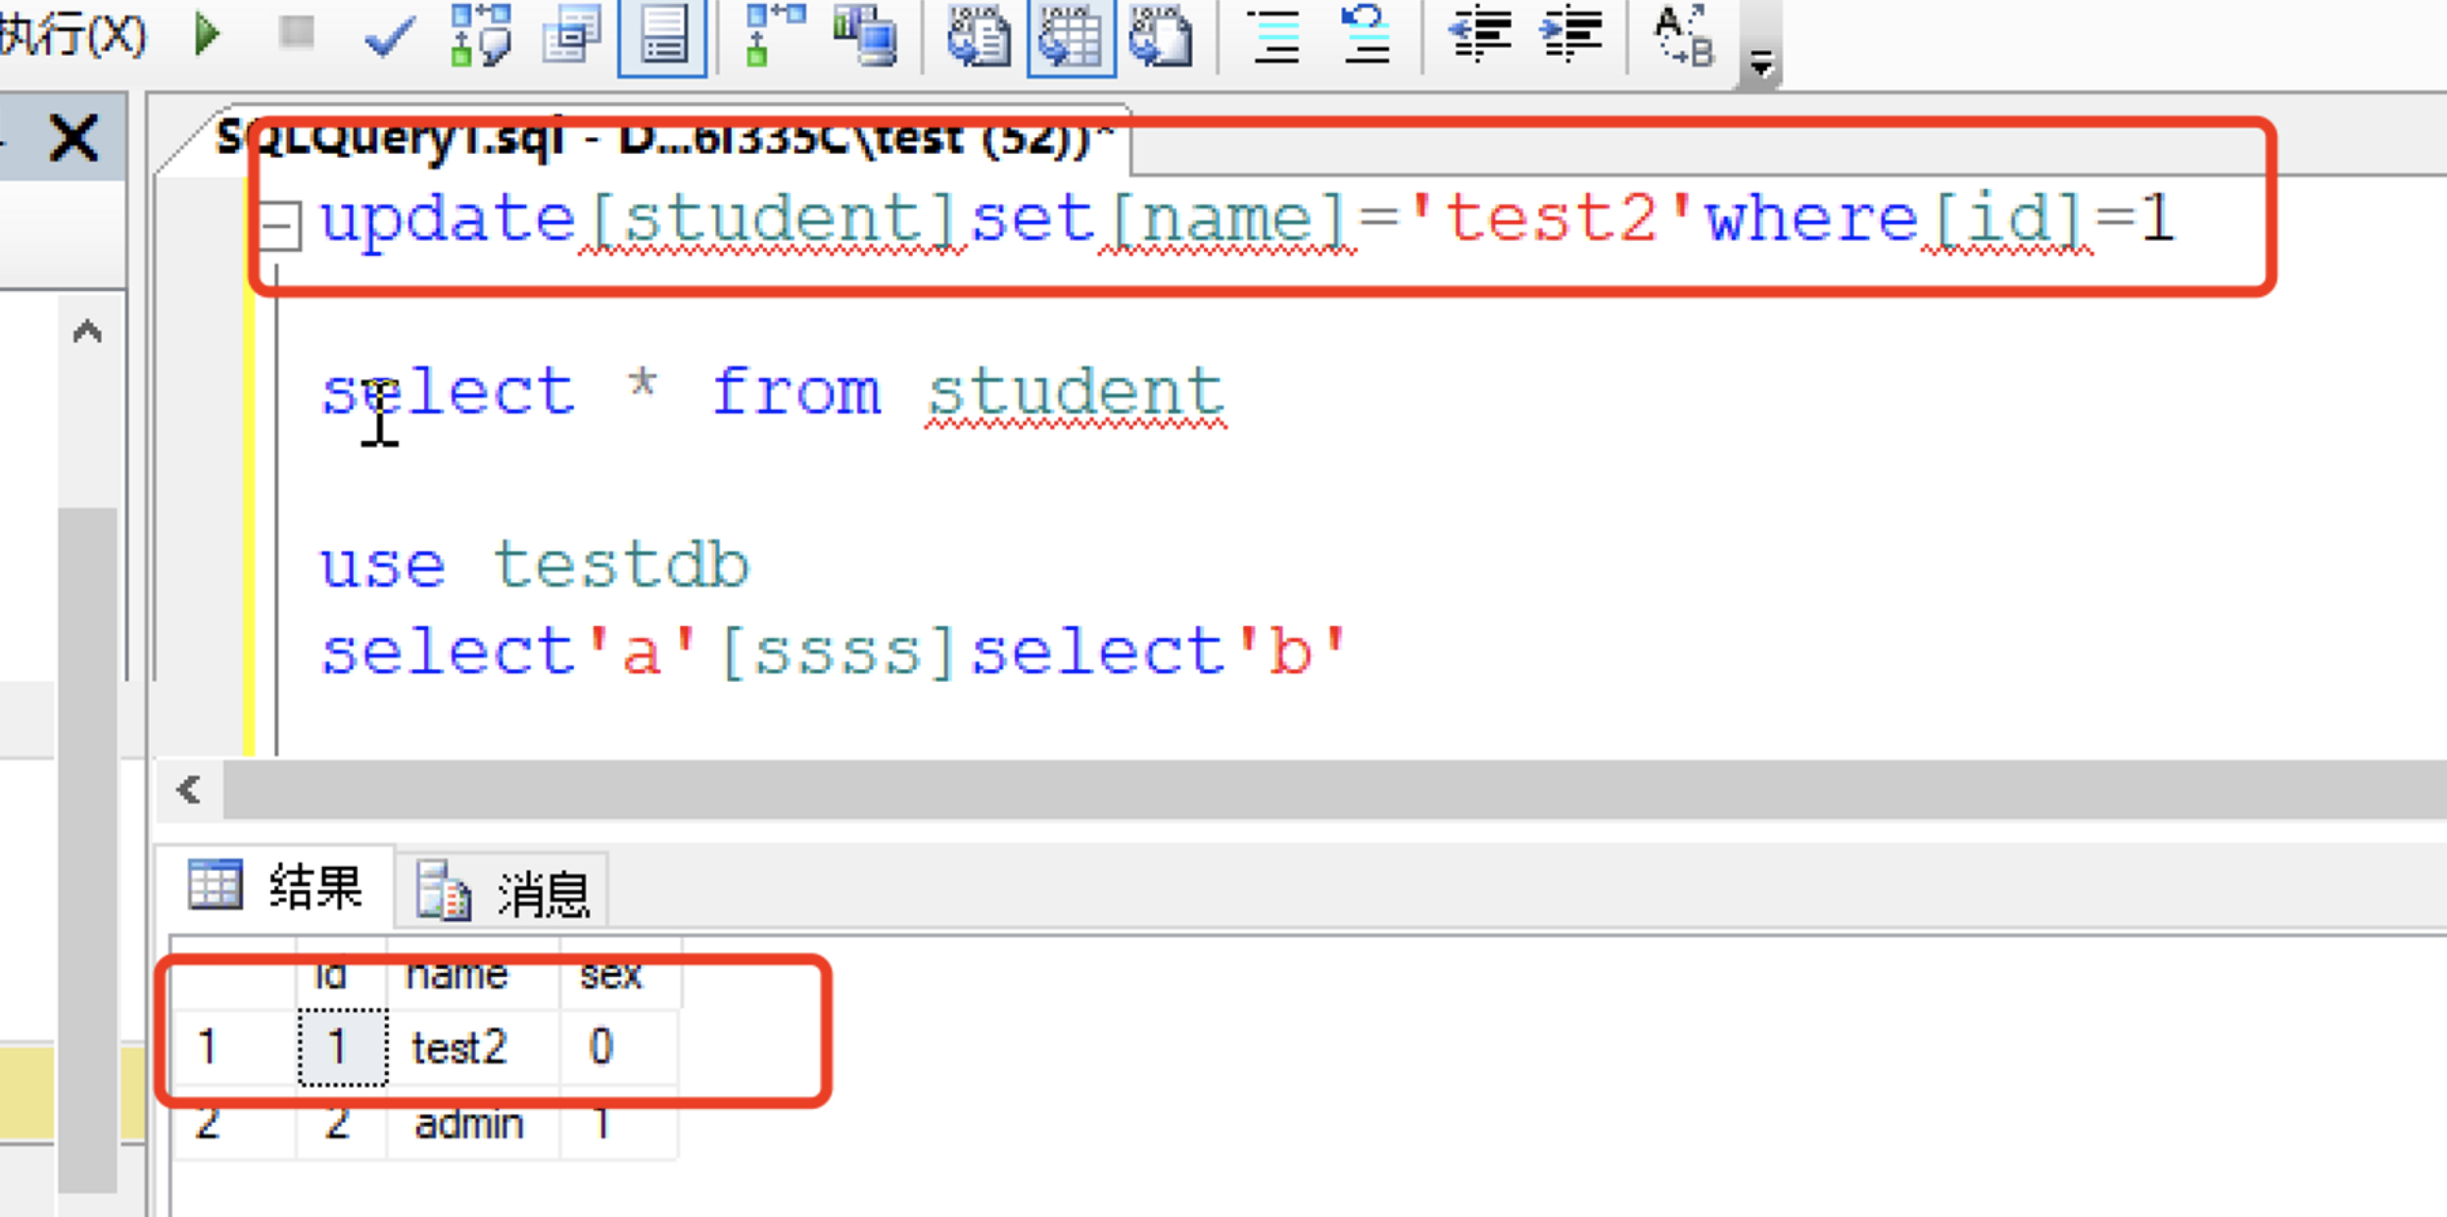Toggle Results to Text output mode
2447x1217 pixels.
(978, 35)
